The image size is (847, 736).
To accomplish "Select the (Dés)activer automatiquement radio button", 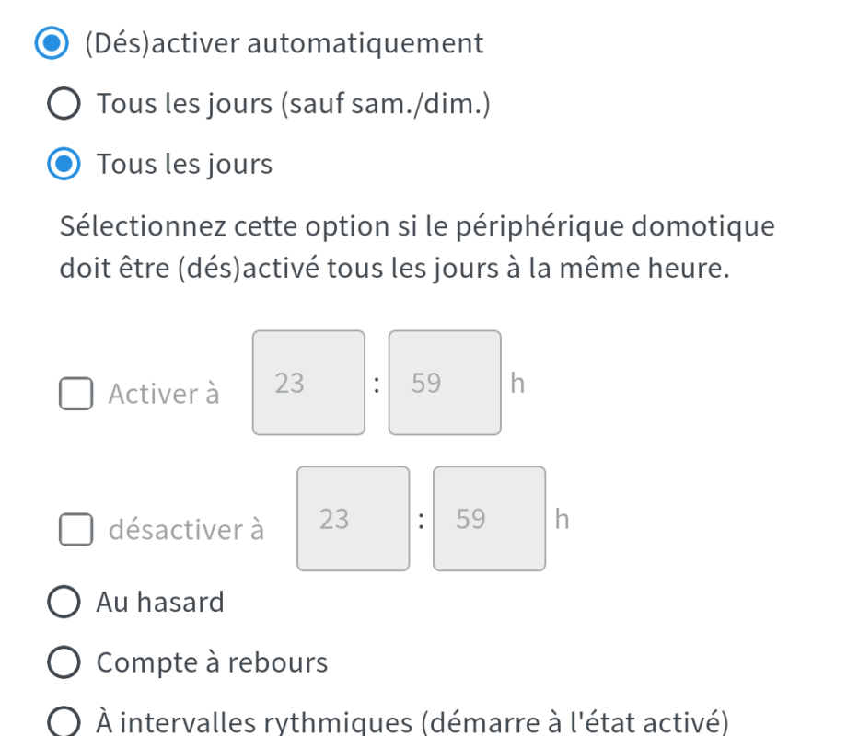I will [x=51, y=43].
